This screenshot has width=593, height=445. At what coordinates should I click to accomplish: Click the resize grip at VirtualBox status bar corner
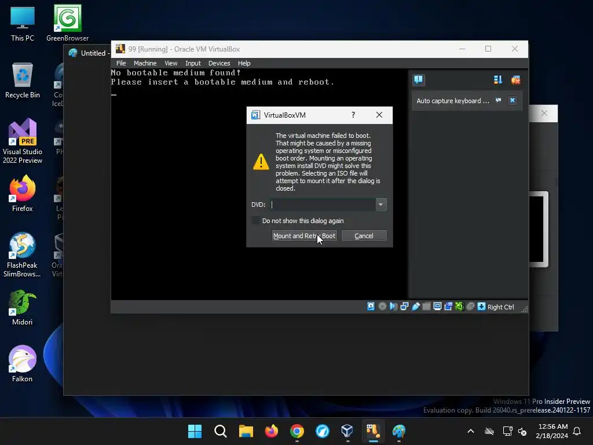[524, 309]
